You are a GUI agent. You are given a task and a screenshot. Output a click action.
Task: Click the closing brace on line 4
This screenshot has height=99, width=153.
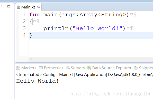31,35
